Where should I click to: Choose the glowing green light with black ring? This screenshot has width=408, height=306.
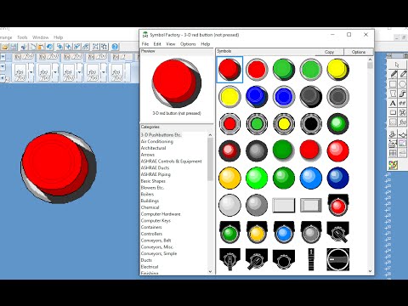click(x=338, y=124)
